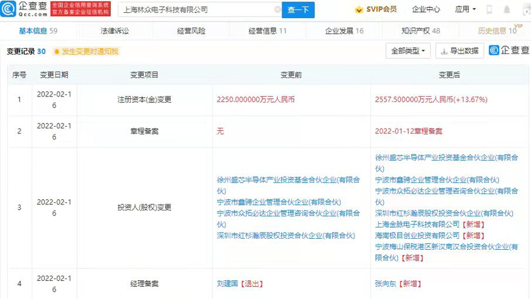
Task: Open the 张向东 person link
Action: (385, 283)
